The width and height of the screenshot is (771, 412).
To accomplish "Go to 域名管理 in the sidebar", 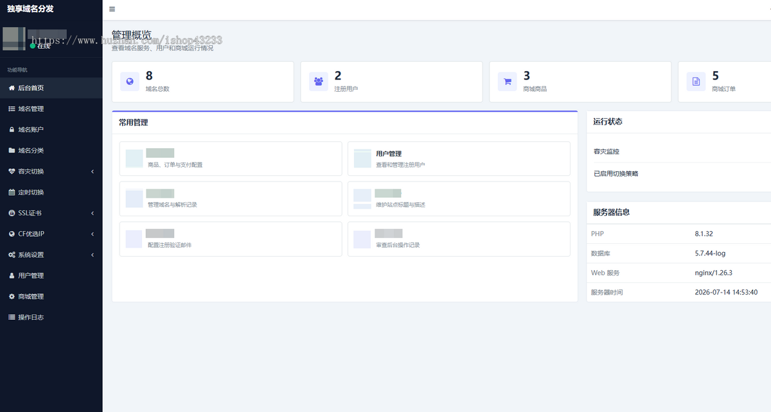I will point(51,109).
